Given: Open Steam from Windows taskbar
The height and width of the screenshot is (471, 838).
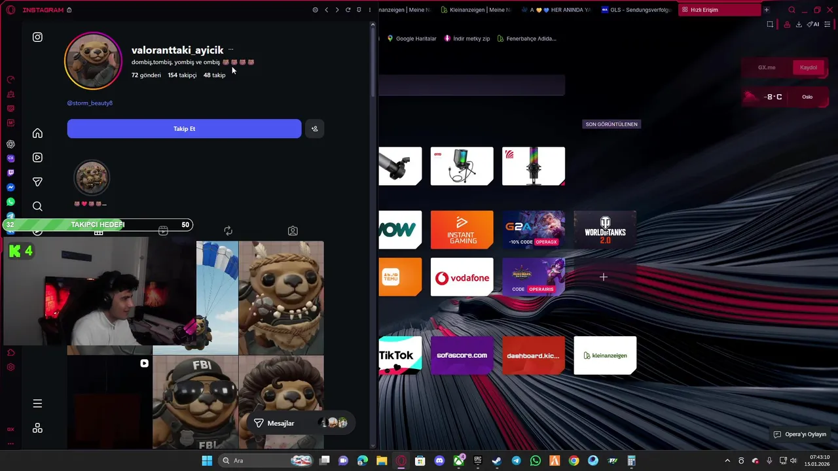Looking at the screenshot, I should 497,461.
